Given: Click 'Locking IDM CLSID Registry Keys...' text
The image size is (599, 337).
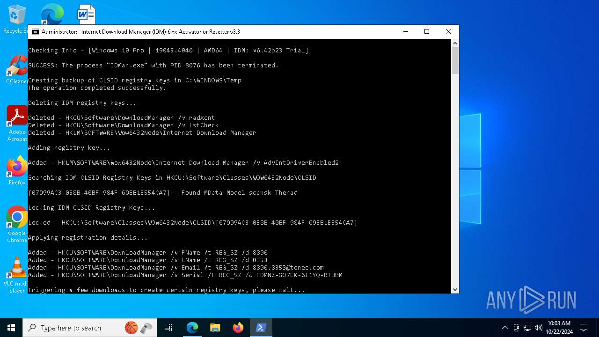Looking at the screenshot, I should 92,208.
